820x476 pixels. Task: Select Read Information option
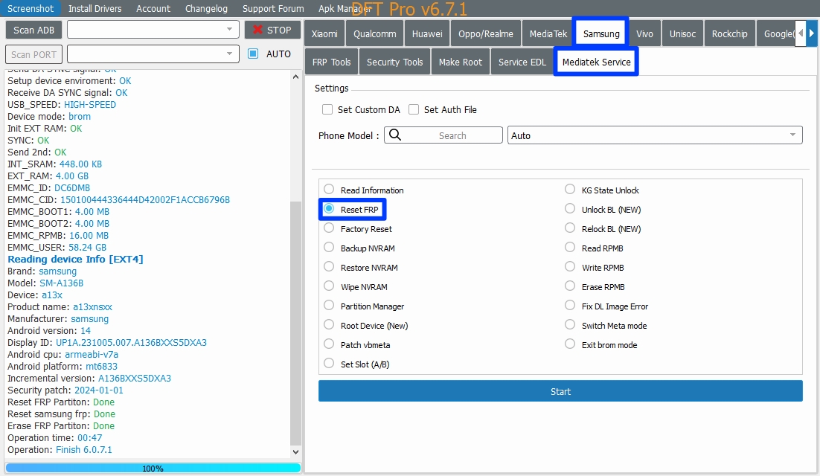(329, 189)
